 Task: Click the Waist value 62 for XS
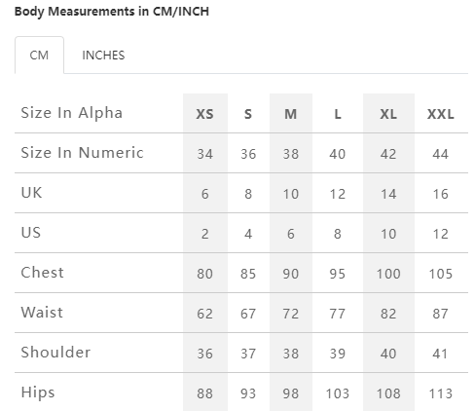click(205, 314)
